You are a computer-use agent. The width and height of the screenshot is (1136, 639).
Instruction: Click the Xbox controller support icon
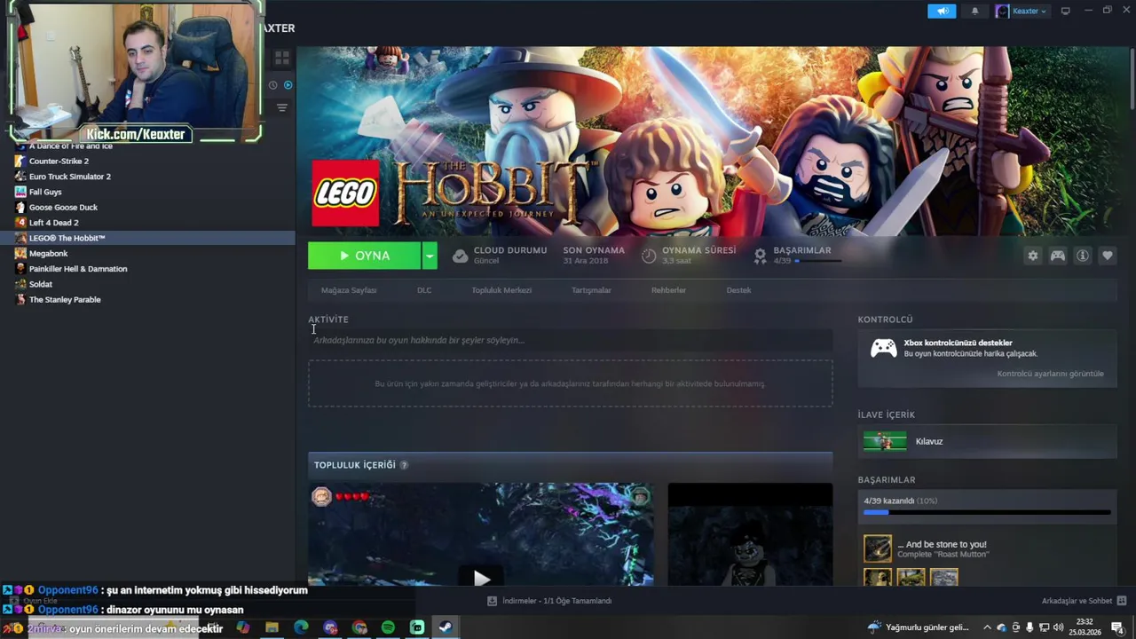[883, 349]
